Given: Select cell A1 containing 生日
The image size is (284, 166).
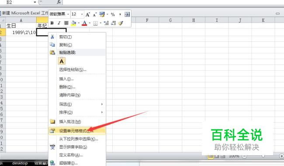Looking at the screenshot, I should pos(21,26).
